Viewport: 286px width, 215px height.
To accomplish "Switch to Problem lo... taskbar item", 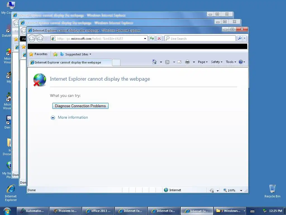I will [x=65, y=211].
